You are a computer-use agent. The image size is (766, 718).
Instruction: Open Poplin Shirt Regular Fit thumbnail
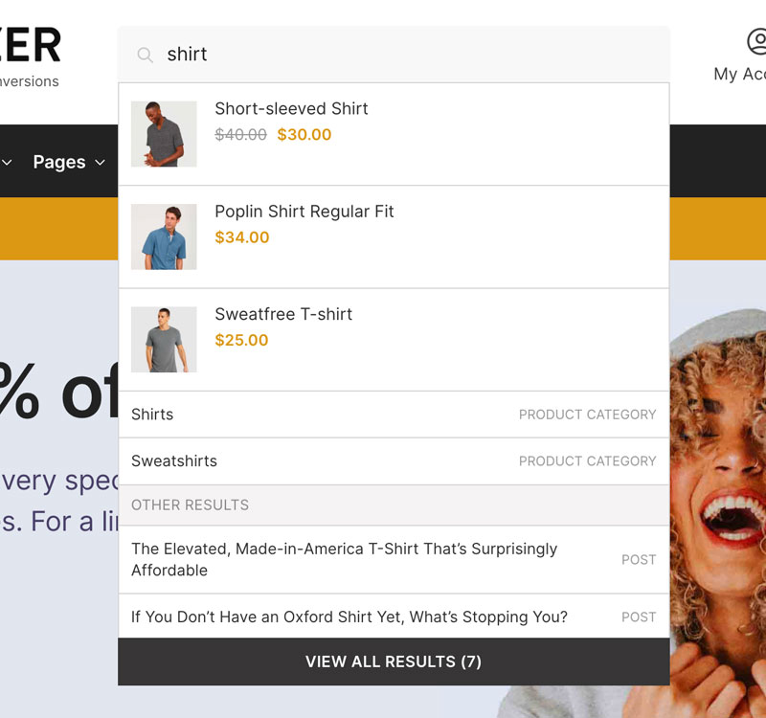[164, 236]
